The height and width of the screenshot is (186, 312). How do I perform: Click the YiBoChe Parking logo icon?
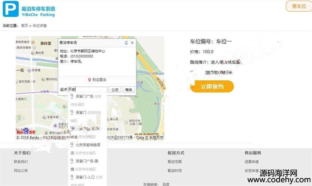pos(11,9)
